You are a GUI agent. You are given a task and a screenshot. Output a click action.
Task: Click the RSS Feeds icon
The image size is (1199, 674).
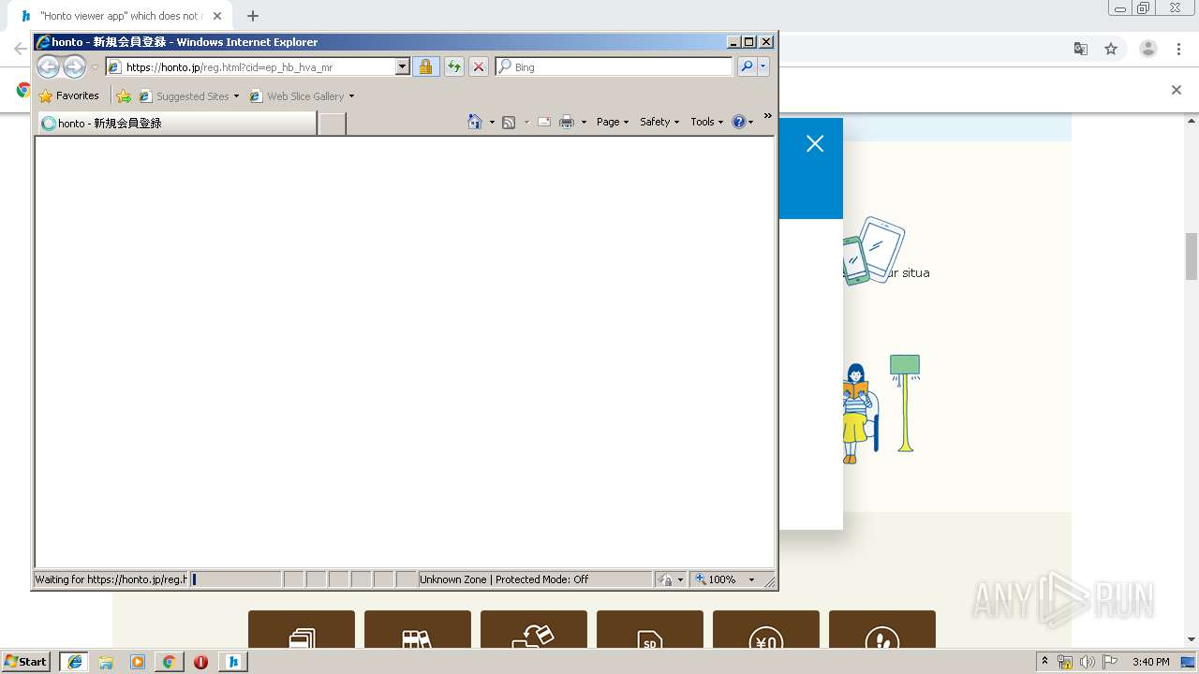click(x=509, y=122)
